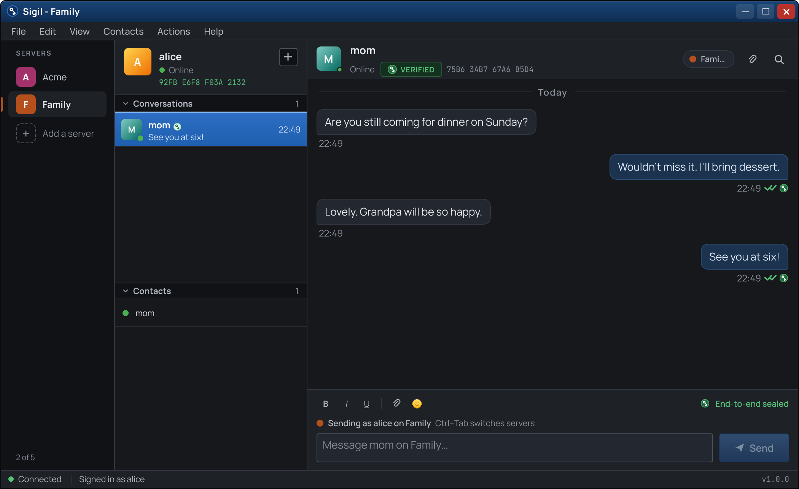
Task: Click the Sigil app logo in title bar
Action: click(13, 11)
